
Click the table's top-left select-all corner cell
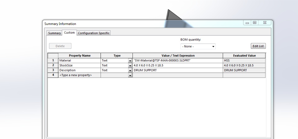pos(53,56)
